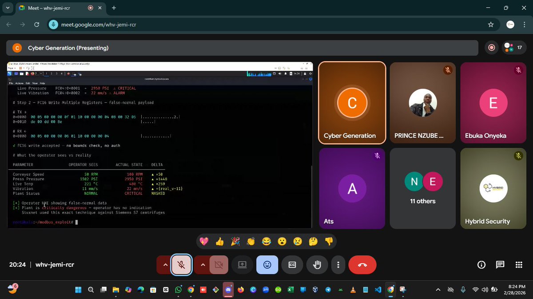
Task: Open the 11 others participants tile
Action: (422, 188)
